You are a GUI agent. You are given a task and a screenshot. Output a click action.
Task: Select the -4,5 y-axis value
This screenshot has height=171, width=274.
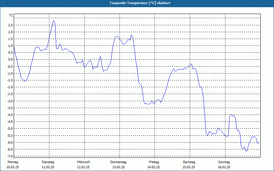coord(10,122)
